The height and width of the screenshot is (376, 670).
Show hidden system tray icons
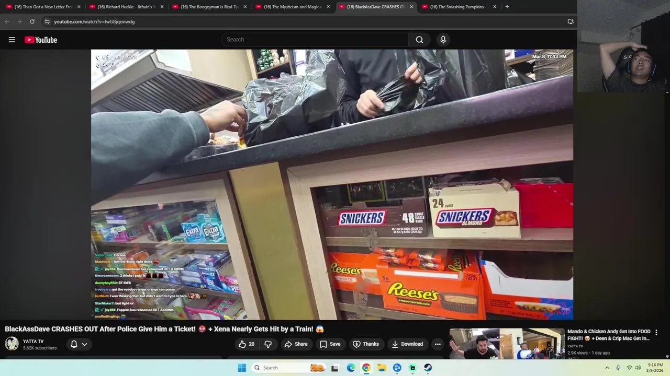607,368
